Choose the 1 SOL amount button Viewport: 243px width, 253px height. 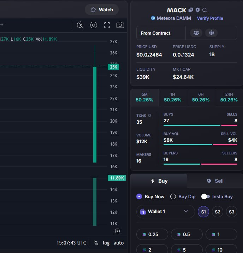(x=221, y=234)
